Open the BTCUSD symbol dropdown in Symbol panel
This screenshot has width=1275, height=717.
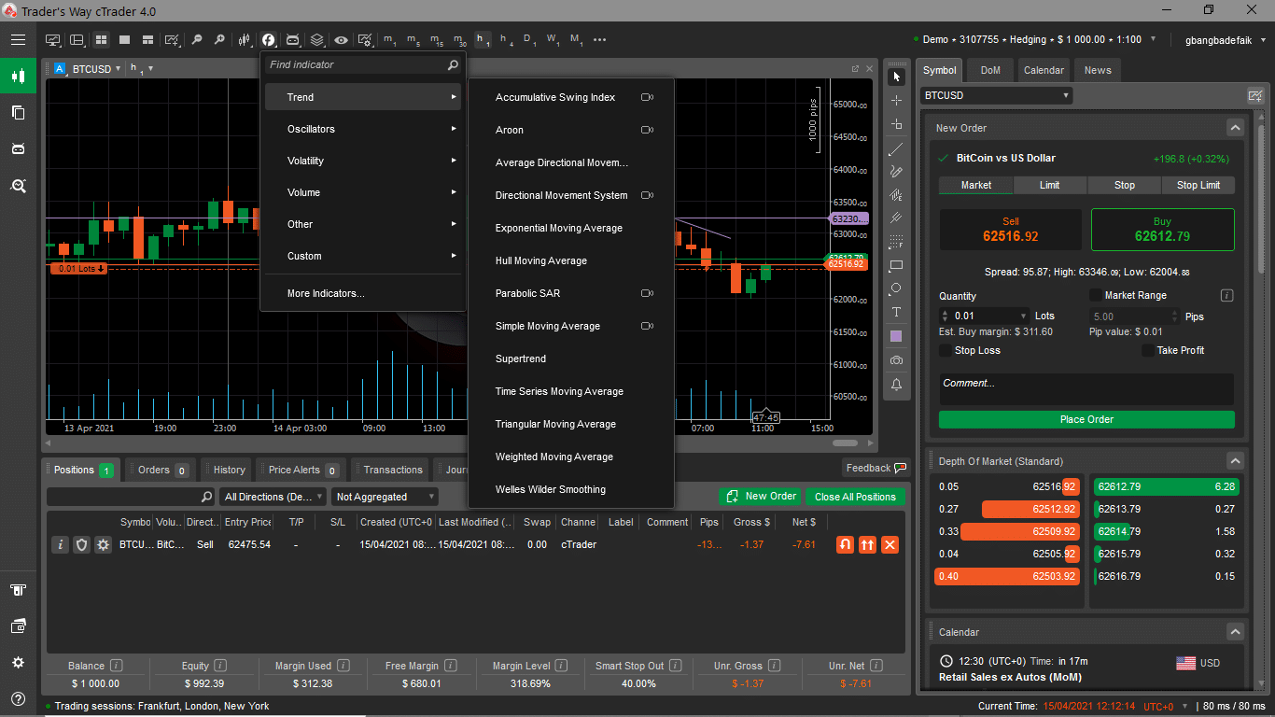[x=997, y=95]
